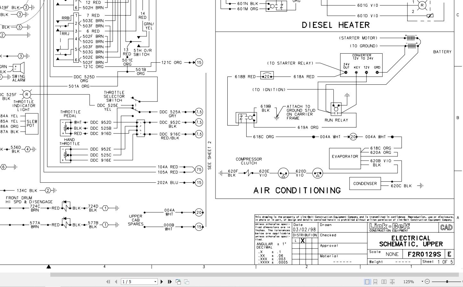Go to the previous page
Screen dimensions: 463x287
pyautogui.click(x=116, y=282)
